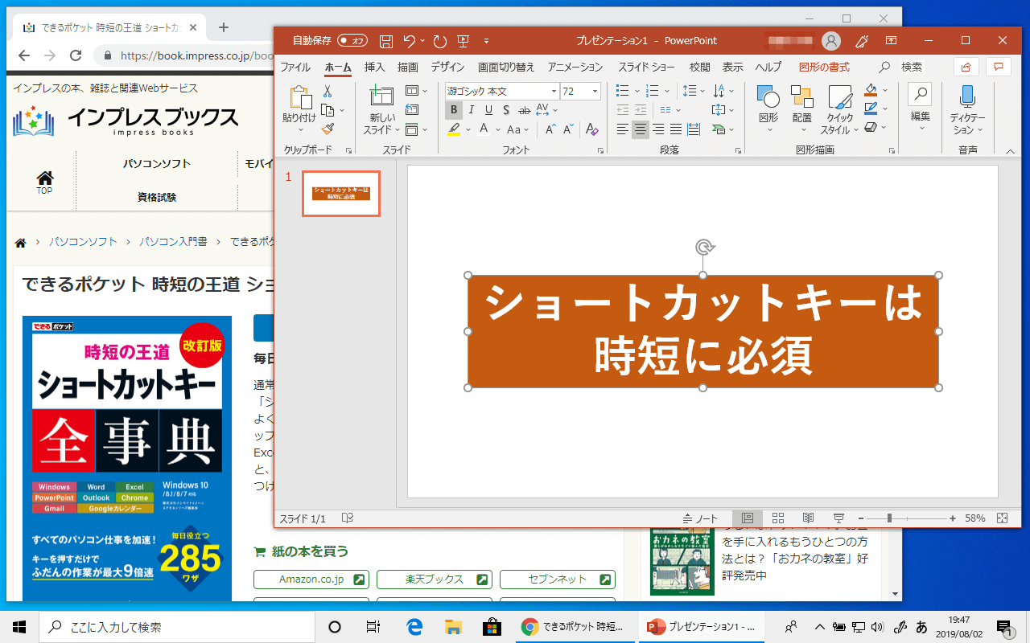
Task: Click the パソコンソフト breadcrumb link in Chrome
Action: 83,241
